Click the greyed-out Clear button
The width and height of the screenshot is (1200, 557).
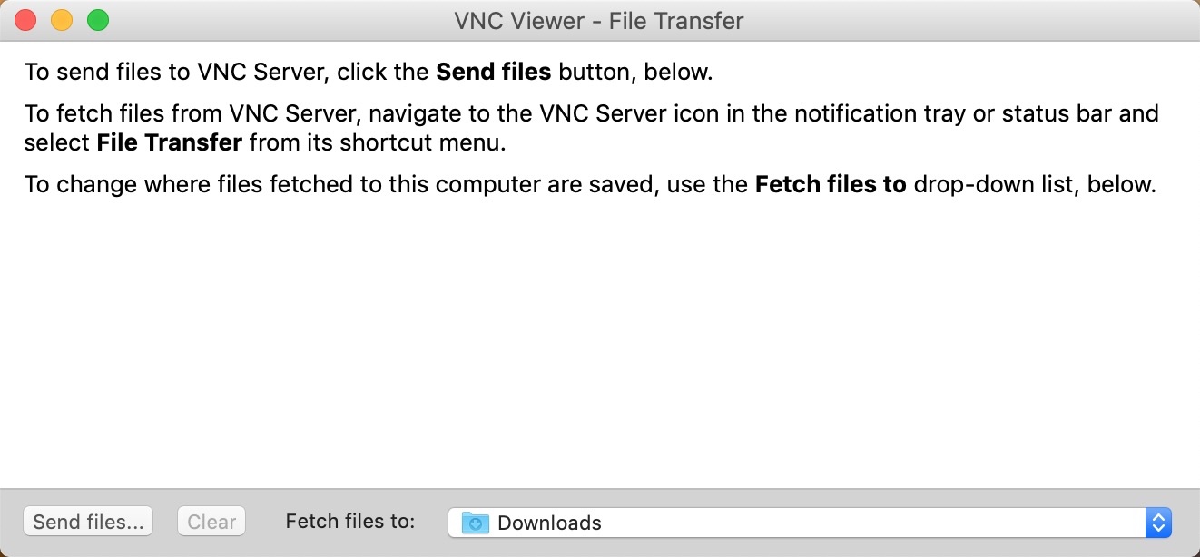(x=211, y=522)
